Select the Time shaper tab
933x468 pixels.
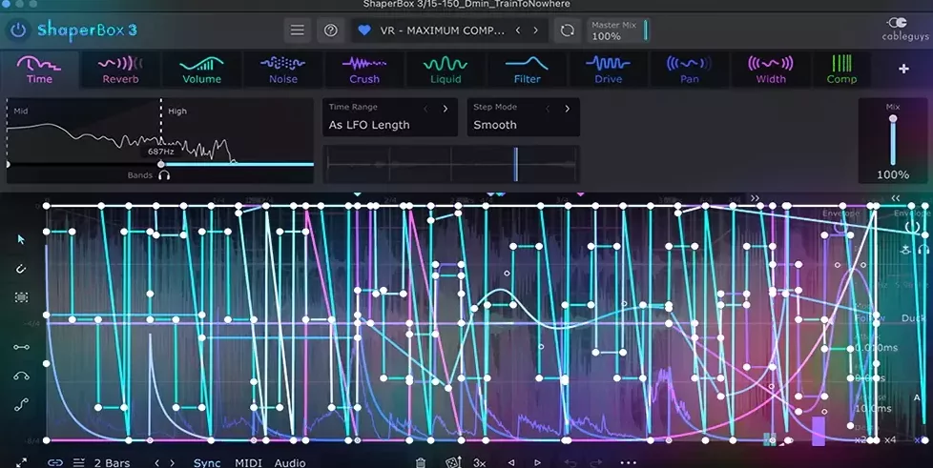point(39,70)
